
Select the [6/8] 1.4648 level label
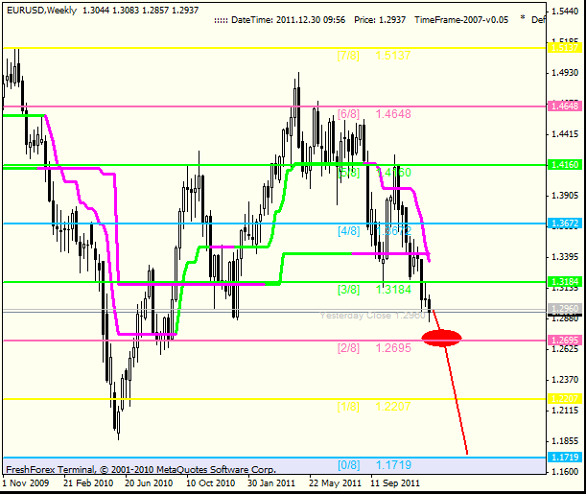374,114
